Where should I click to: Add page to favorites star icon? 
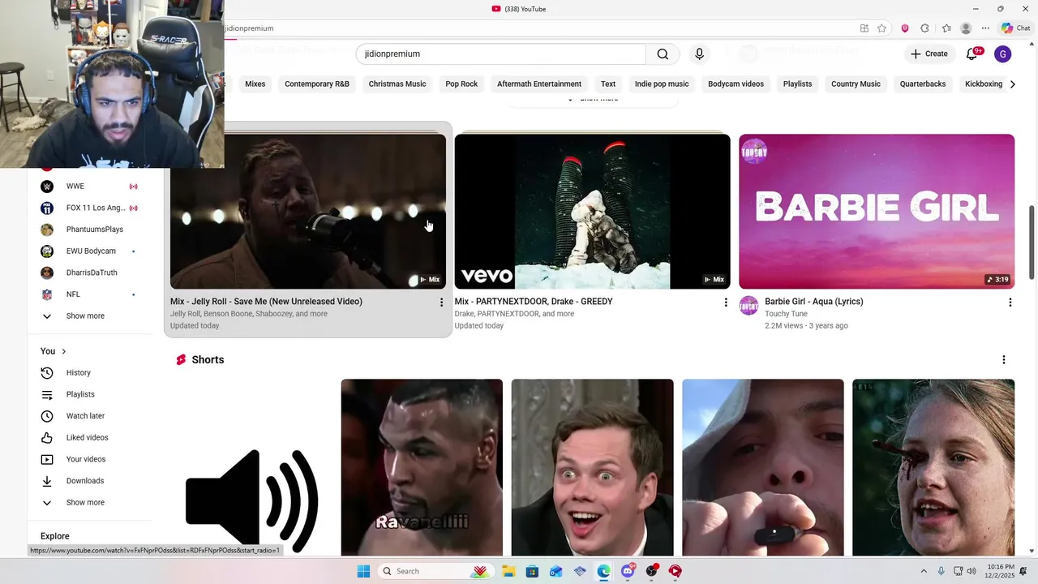tap(881, 28)
